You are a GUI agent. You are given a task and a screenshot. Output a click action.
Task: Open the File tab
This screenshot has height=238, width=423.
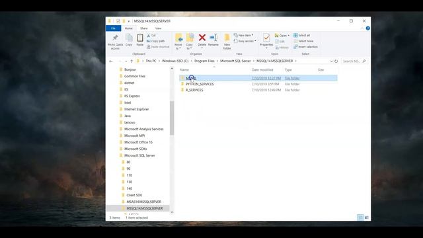coord(113,28)
